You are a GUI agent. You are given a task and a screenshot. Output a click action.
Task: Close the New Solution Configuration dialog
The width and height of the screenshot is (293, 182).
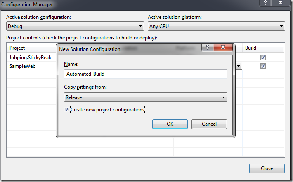(x=223, y=48)
